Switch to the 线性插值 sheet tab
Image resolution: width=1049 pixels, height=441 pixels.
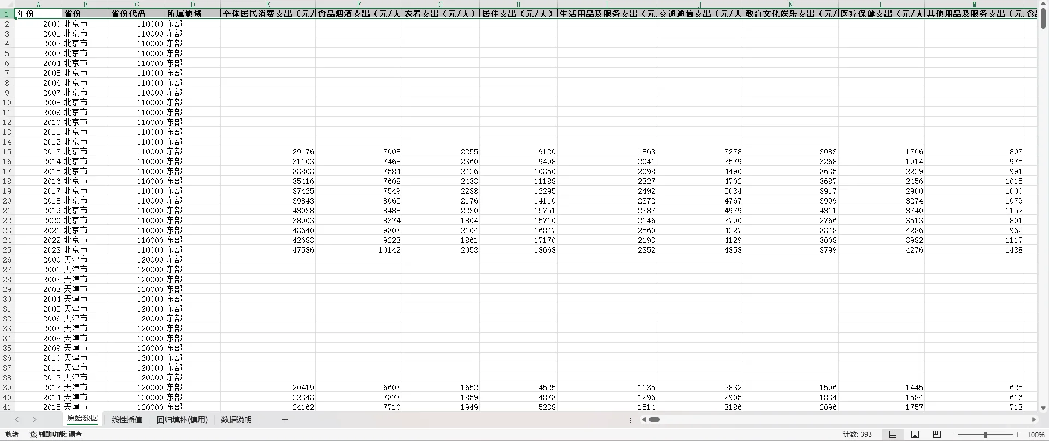click(127, 420)
